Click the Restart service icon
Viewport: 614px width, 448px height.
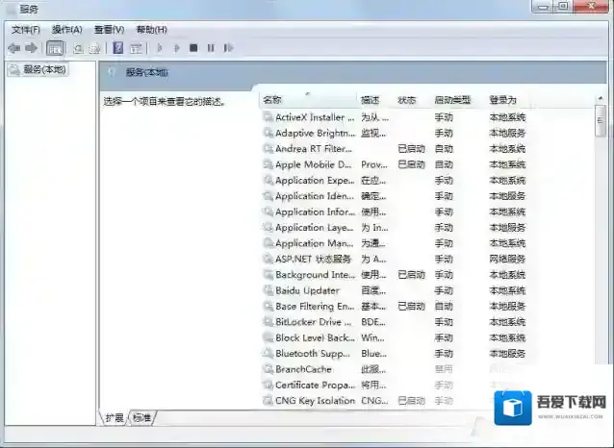pos(228,48)
